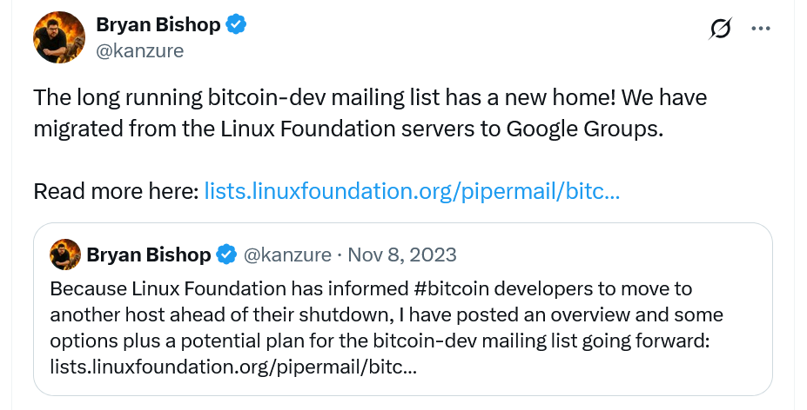Visit the @kanzure handle under the top name
Viewport: 807px width, 410px height.
(139, 50)
